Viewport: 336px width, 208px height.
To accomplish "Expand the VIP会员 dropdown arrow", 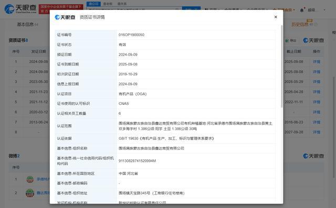I will click(x=294, y=10).
